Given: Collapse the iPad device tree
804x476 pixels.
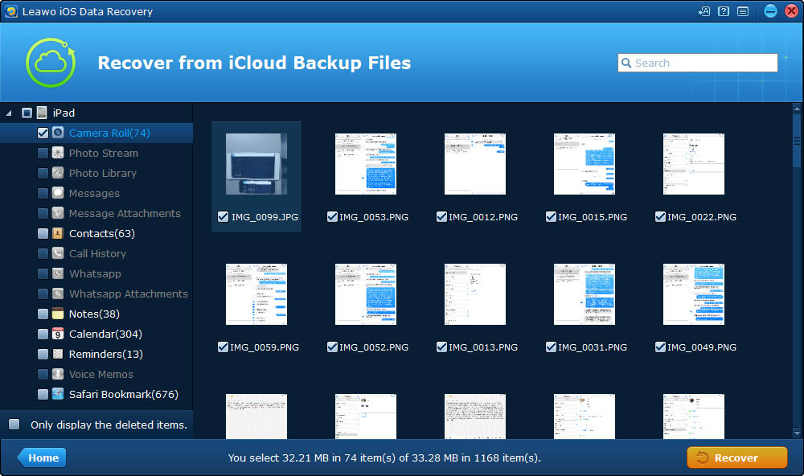Looking at the screenshot, I should (9, 113).
